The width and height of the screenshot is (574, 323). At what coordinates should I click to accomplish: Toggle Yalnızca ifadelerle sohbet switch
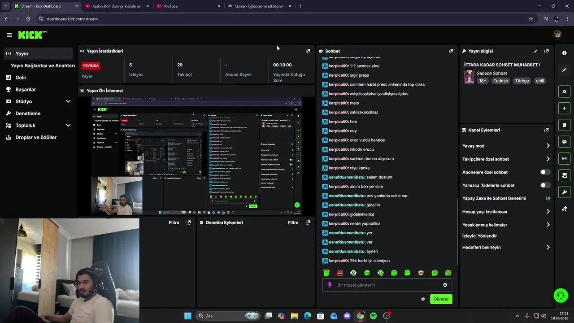(545, 185)
